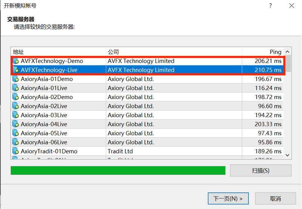Click AVFX Technology Limited in the Live row
Viewport: 302px width, 209px height.
click(x=141, y=70)
